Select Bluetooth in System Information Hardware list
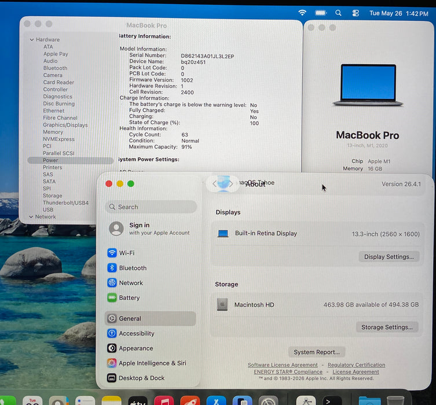436x405 pixels. [56, 68]
